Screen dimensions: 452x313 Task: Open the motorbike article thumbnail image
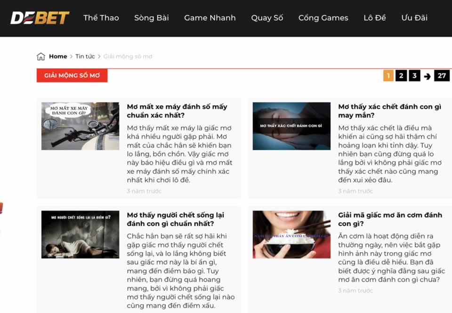click(80, 126)
